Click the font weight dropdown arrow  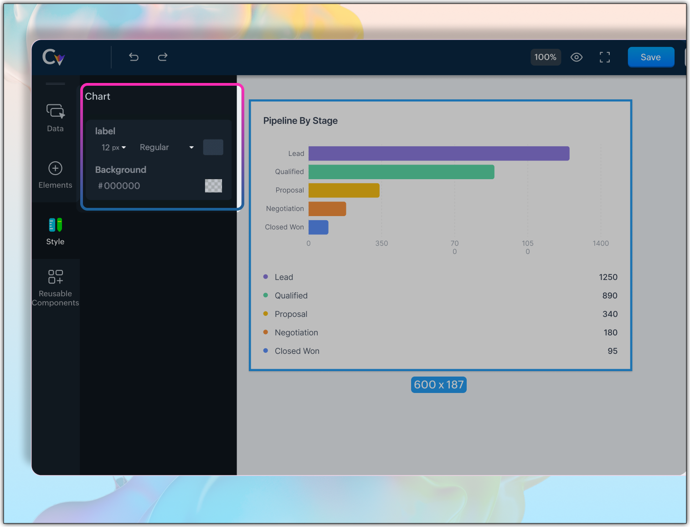click(191, 148)
